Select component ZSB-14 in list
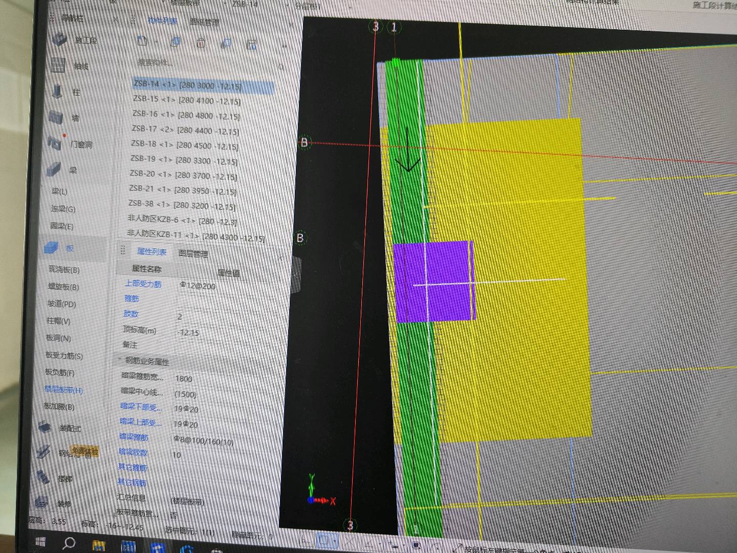 203,86
